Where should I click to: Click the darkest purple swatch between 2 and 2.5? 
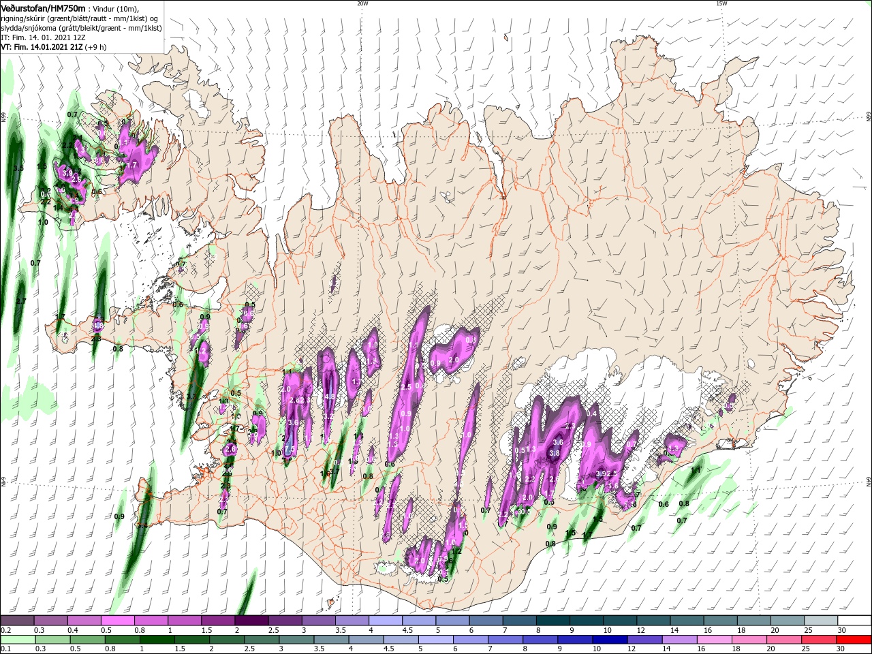(251, 621)
